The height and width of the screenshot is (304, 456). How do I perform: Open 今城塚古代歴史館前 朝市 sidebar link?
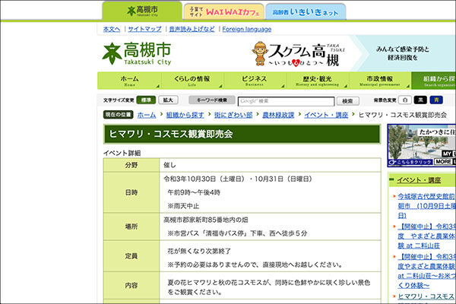tap(426, 206)
